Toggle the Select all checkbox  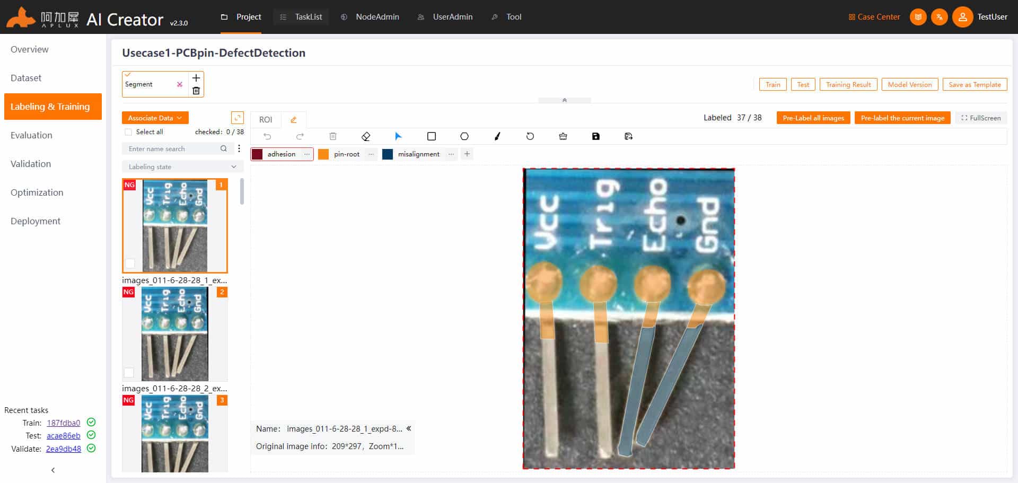[128, 132]
